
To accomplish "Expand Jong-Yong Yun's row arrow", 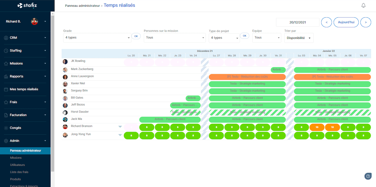I will [x=120, y=135].
